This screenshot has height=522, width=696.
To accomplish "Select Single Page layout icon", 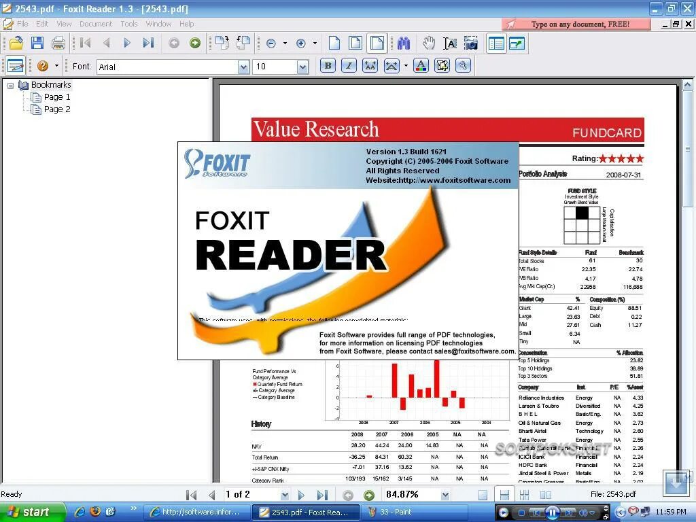I will (x=483, y=495).
